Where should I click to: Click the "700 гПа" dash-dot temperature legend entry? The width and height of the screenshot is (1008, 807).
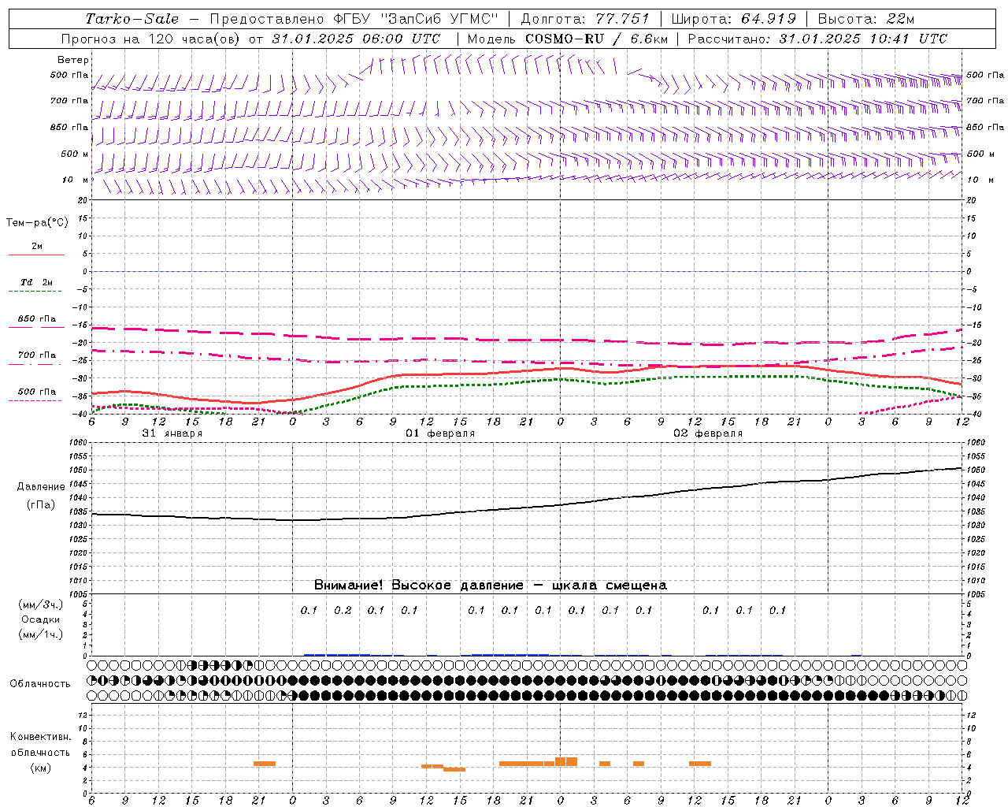(x=37, y=355)
